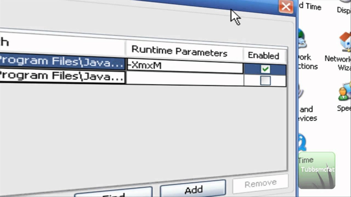The height and width of the screenshot is (197, 351).
Task: Open the Tubbsmcfat green desktop icon
Action: point(317,170)
